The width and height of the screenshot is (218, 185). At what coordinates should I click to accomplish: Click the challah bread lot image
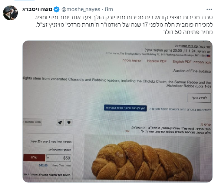pyautogui.click(x=142, y=158)
